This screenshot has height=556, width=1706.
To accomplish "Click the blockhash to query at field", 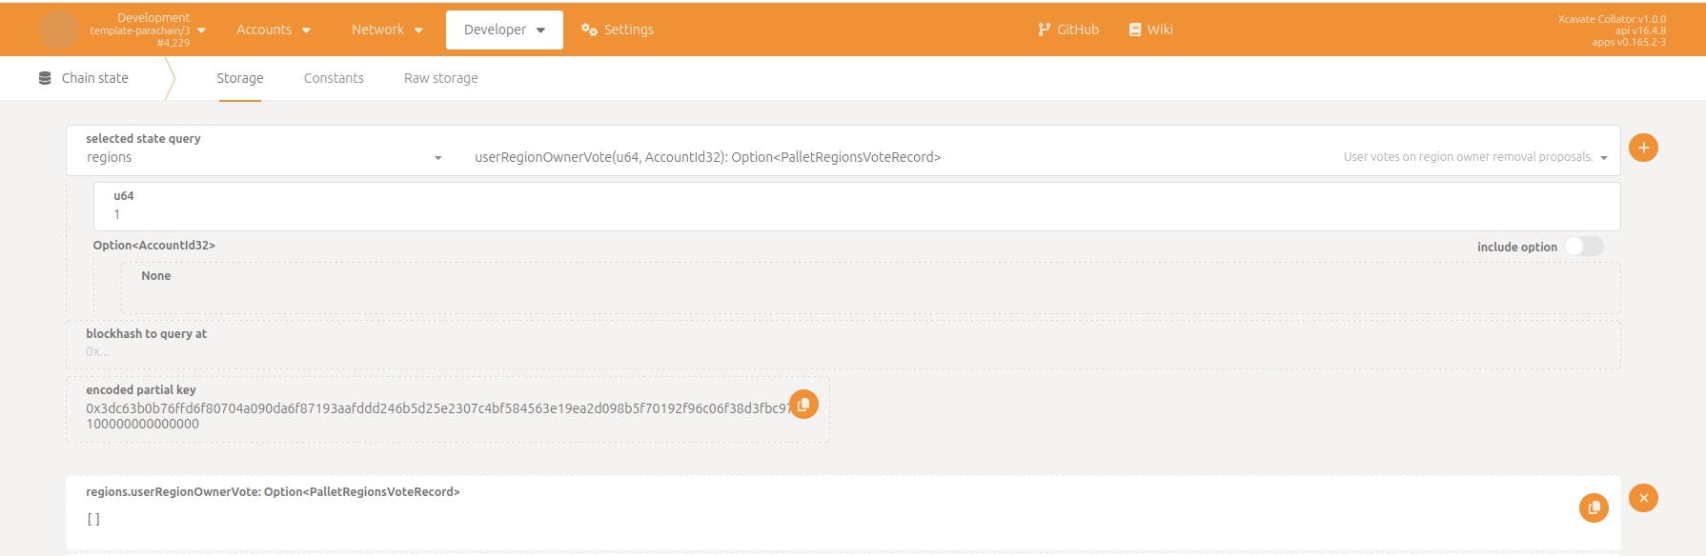I will coord(843,351).
